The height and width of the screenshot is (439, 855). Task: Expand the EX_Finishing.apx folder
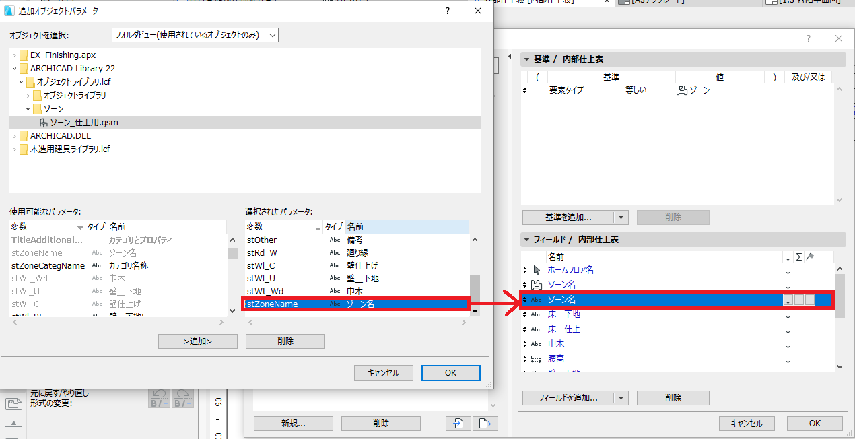click(14, 55)
